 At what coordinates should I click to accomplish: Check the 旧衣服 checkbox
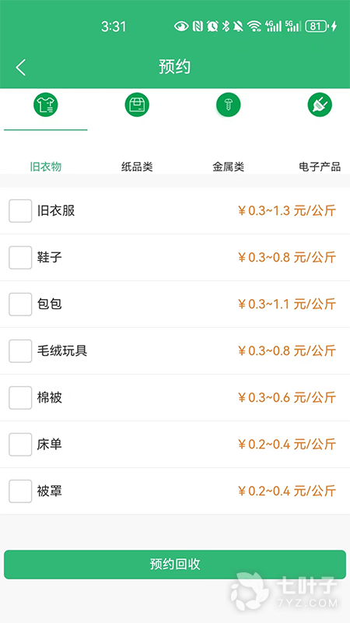tap(20, 211)
